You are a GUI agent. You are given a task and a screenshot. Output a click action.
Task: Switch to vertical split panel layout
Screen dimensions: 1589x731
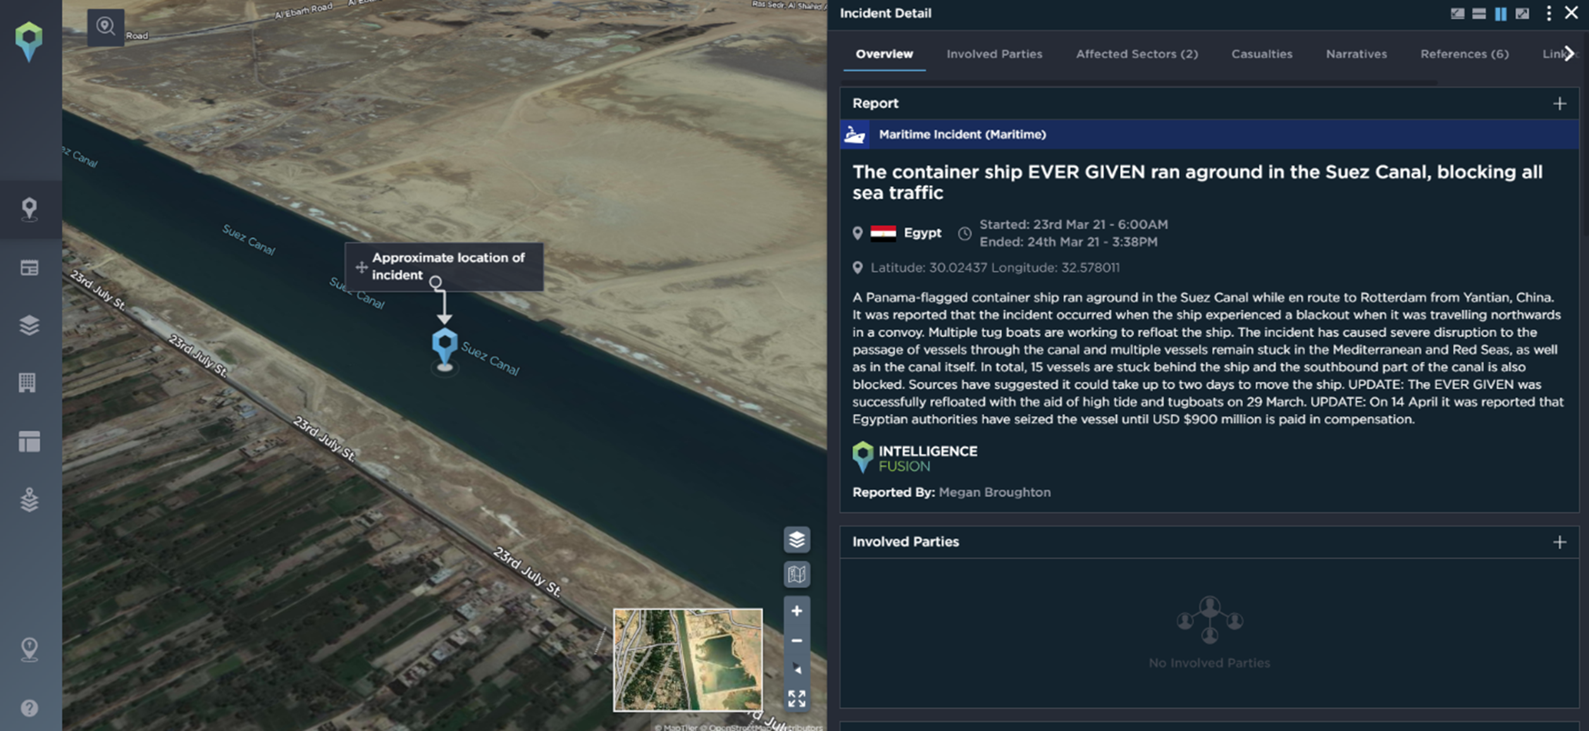coord(1500,13)
